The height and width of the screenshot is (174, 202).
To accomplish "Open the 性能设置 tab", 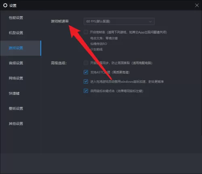I will tap(16, 18).
